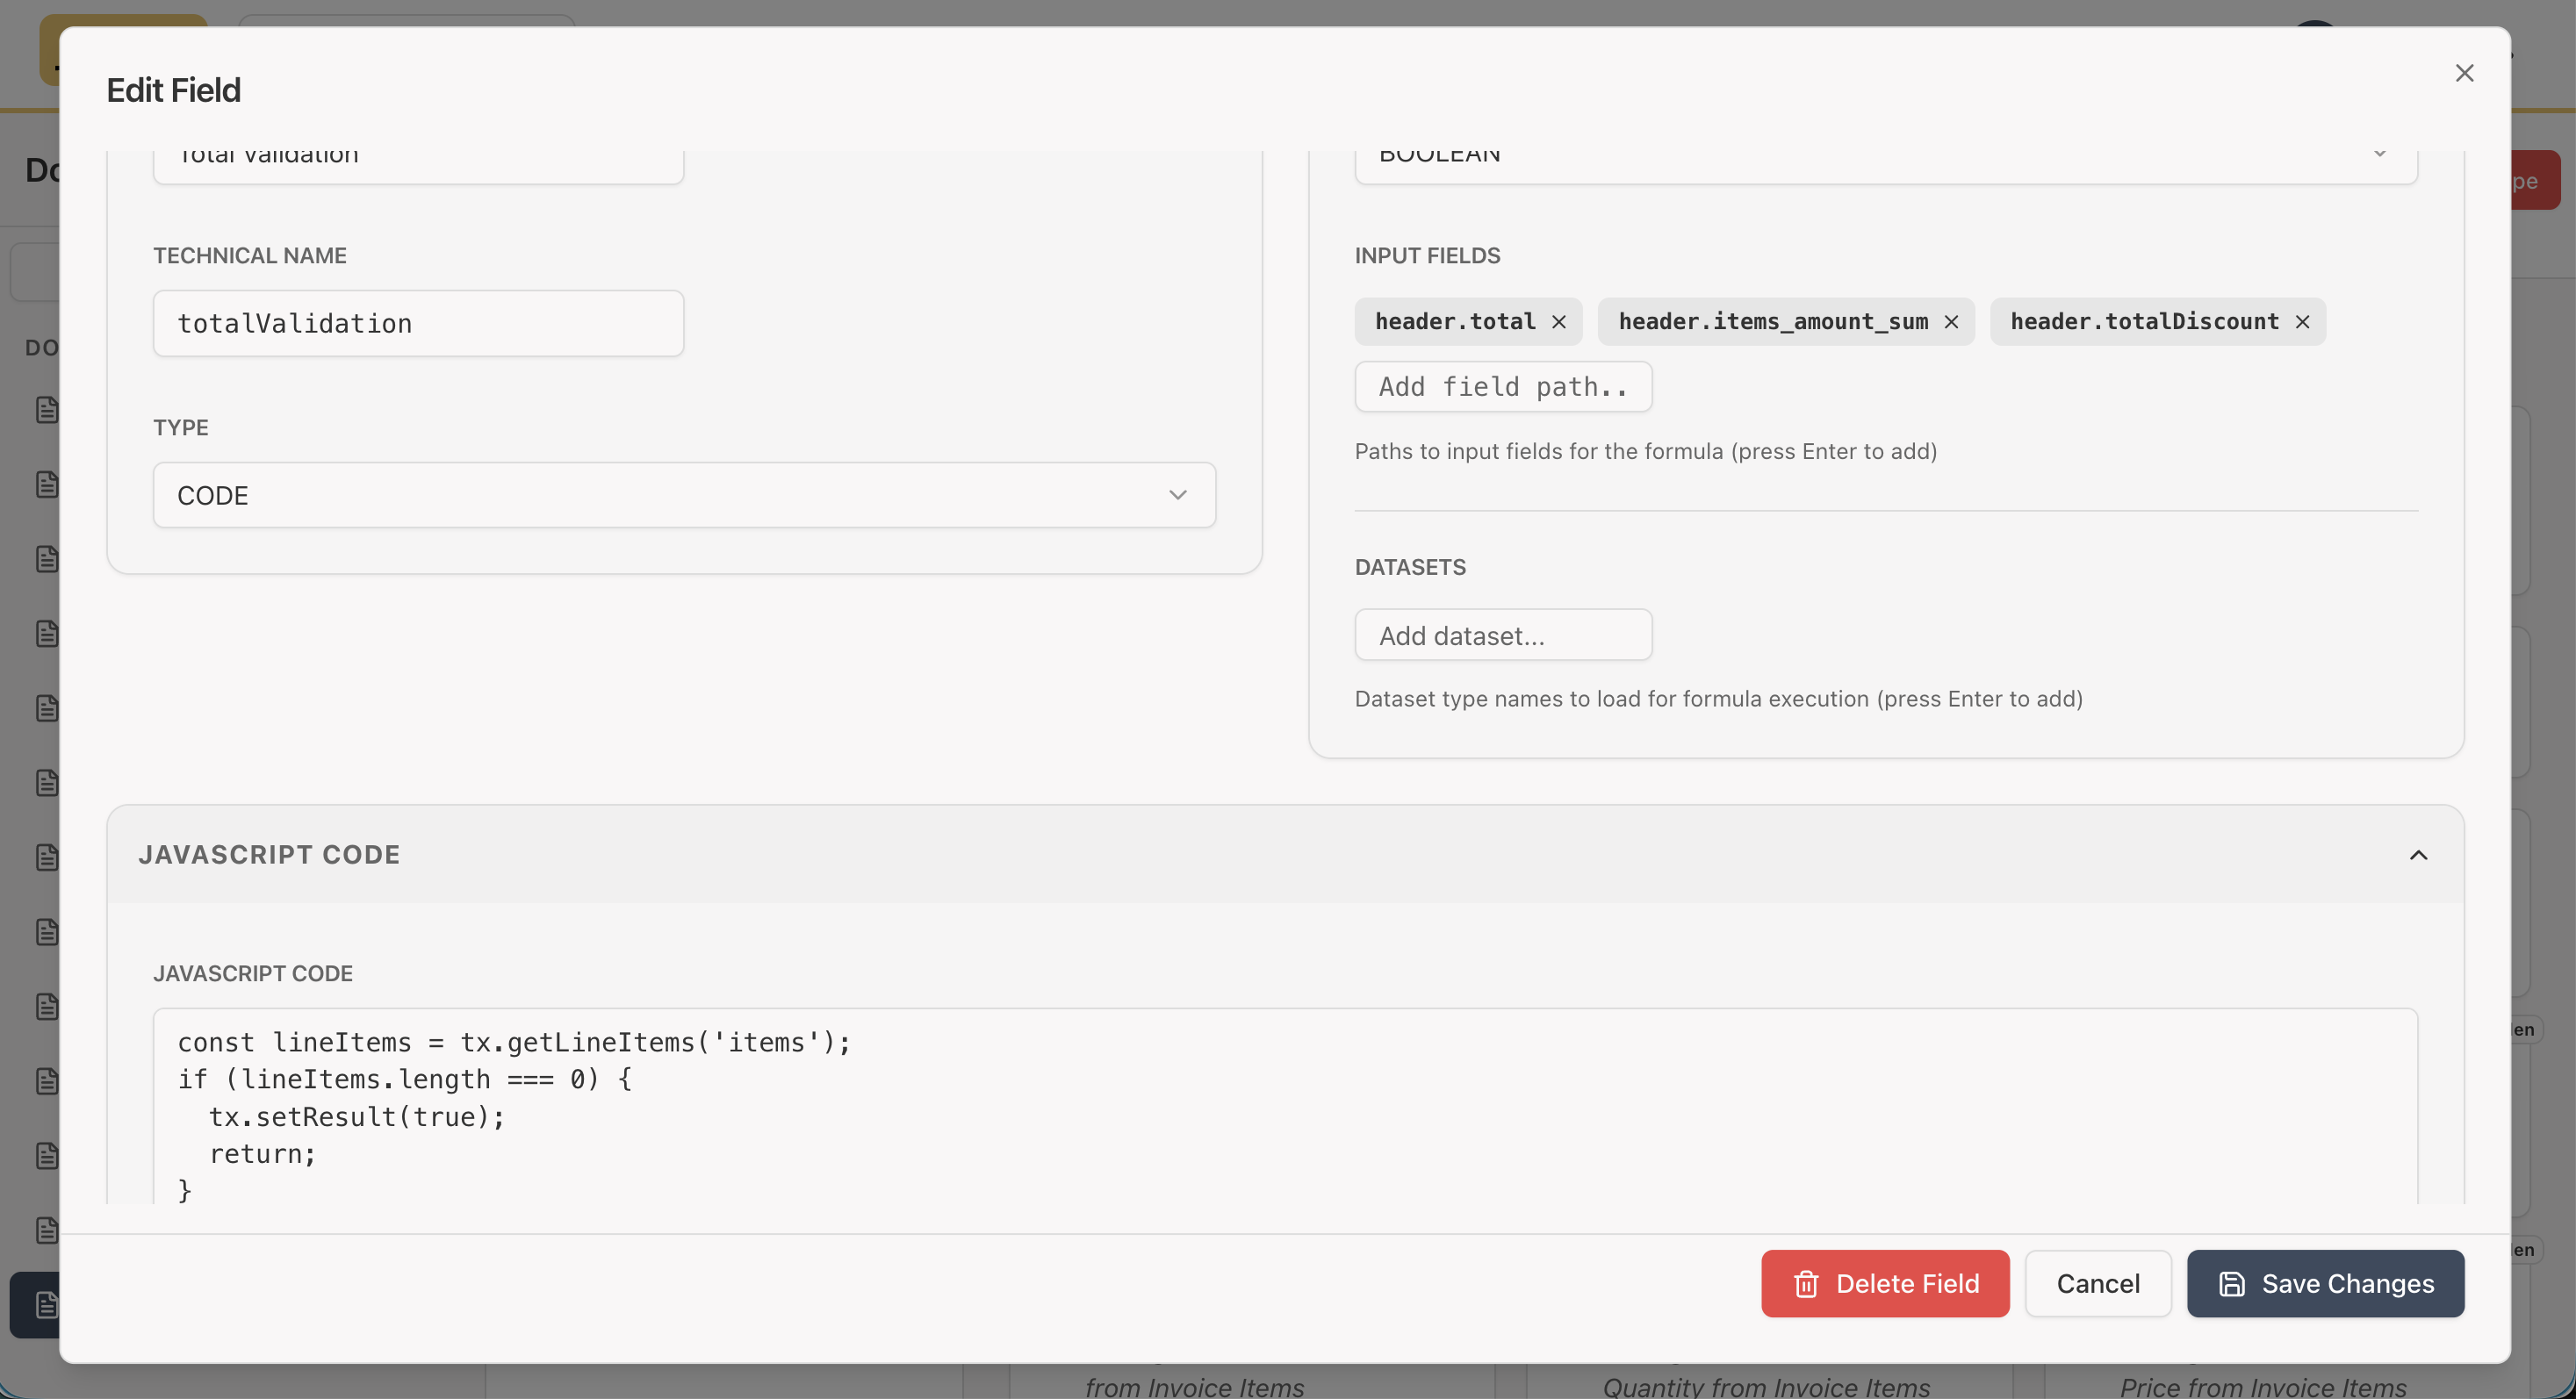Click the JAVASCRIPT CODE section header
This screenshot has height=1399, width=2576.
coord(270,856)
